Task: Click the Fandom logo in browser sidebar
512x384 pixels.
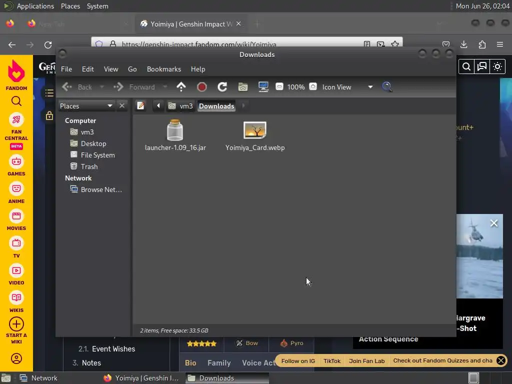Action: pos(16,75)
